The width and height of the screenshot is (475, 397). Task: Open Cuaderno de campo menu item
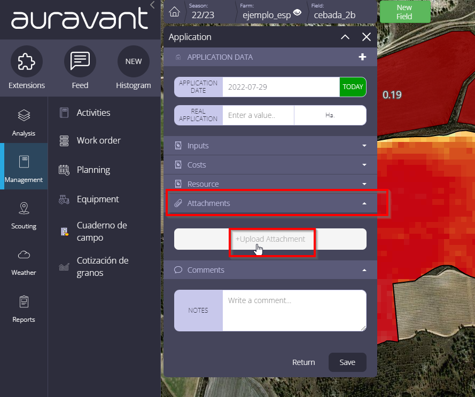coord(102,232)
